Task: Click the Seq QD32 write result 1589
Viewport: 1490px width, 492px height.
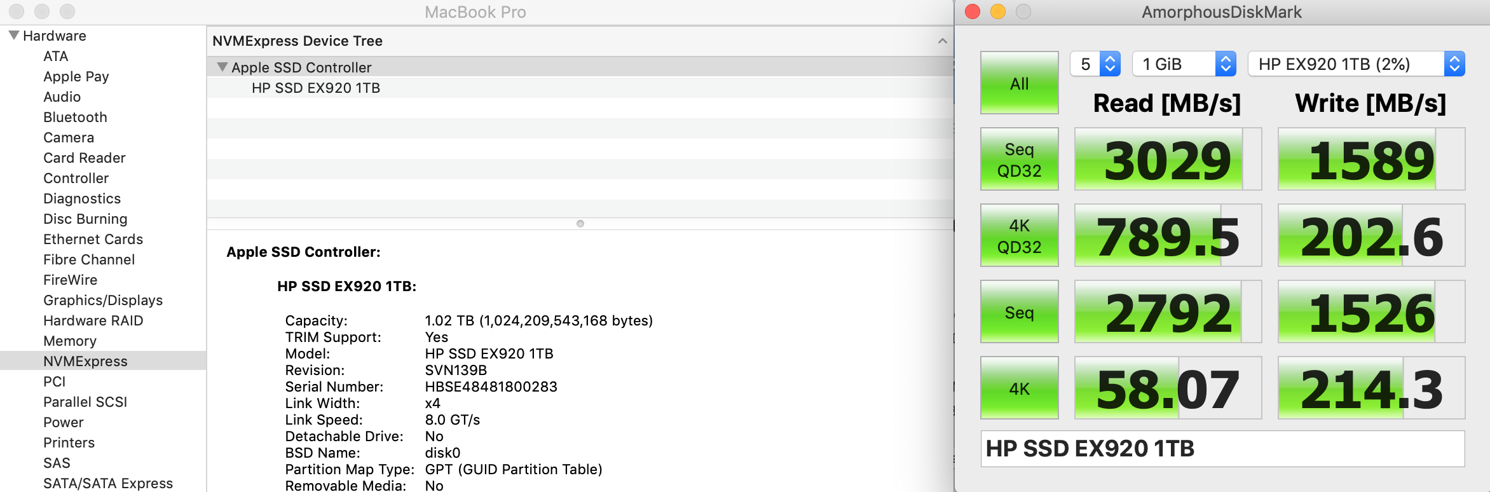Action: [1371, 159]
